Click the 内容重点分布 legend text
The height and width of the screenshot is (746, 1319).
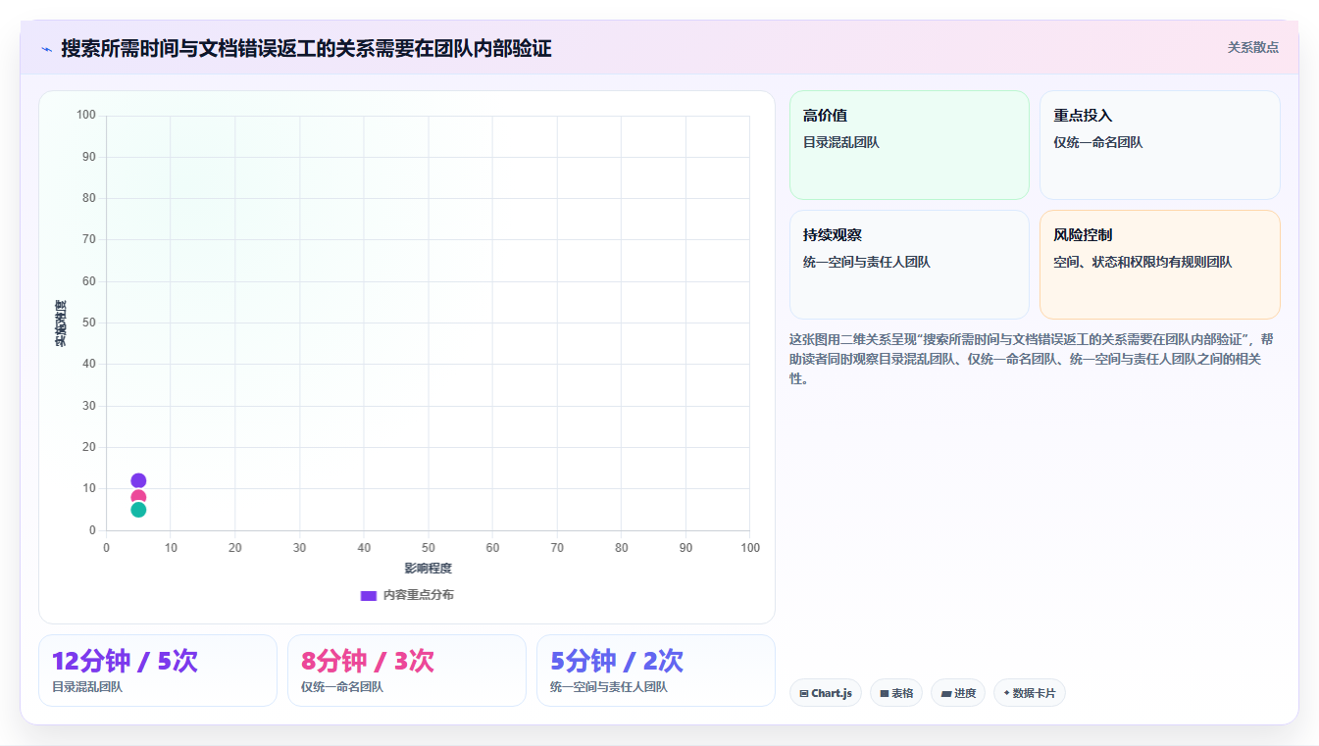(419, 595)
